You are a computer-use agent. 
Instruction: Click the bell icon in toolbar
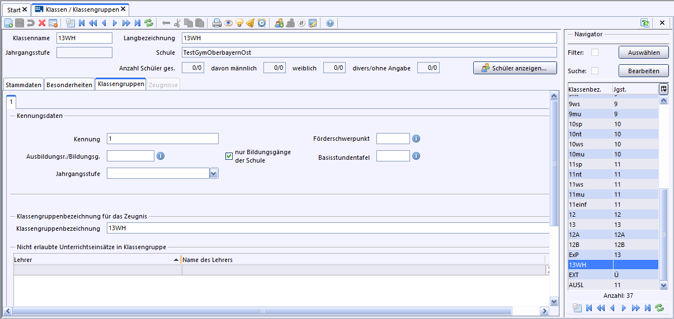[251, 23]
